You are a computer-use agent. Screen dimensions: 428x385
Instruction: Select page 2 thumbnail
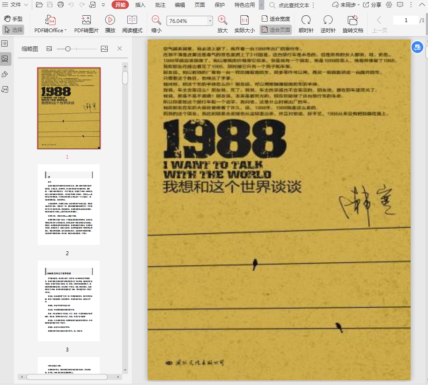coord(69,205)
